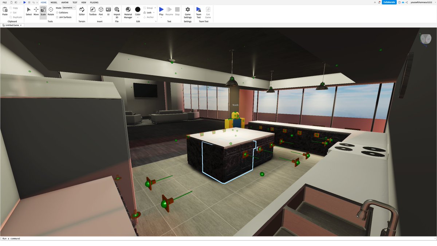The image size is (437, 246).
Task: Click Import 3D file button
Action: pos(117,12)
